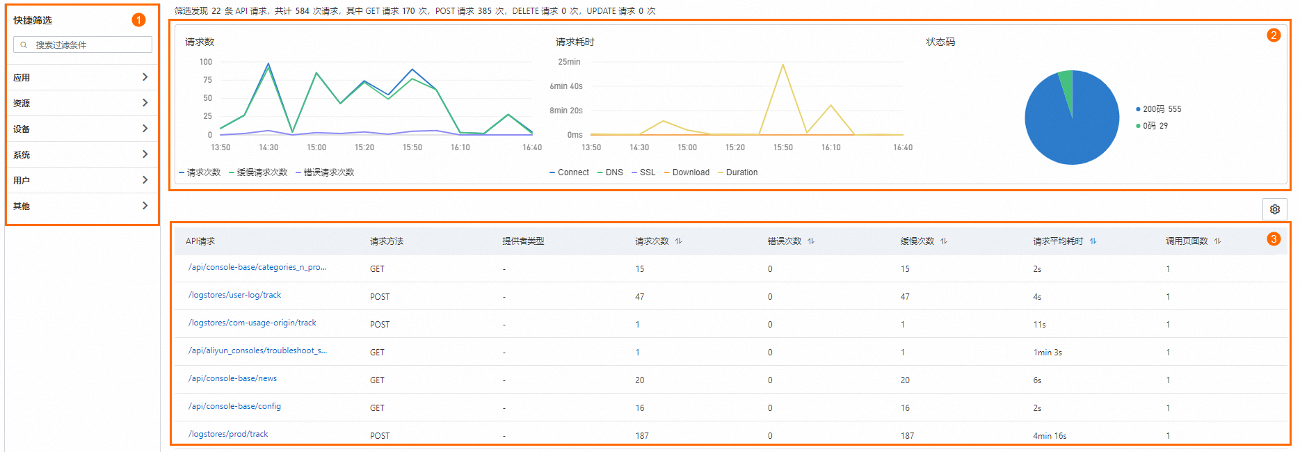Click the 快捷筛选 panel heading
This screenshot has height=452, width=1300.
(33, 20)
